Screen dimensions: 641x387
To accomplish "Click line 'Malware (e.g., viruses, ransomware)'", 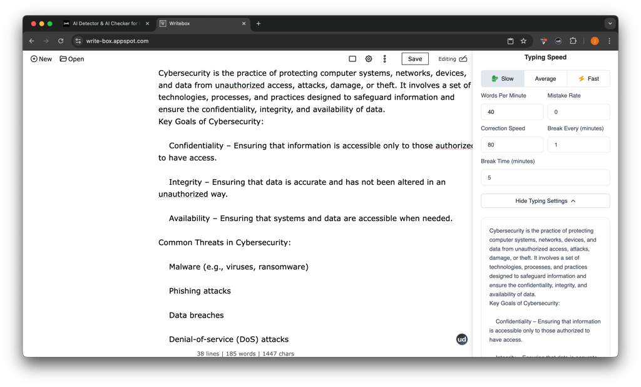I will coord(238,267).
